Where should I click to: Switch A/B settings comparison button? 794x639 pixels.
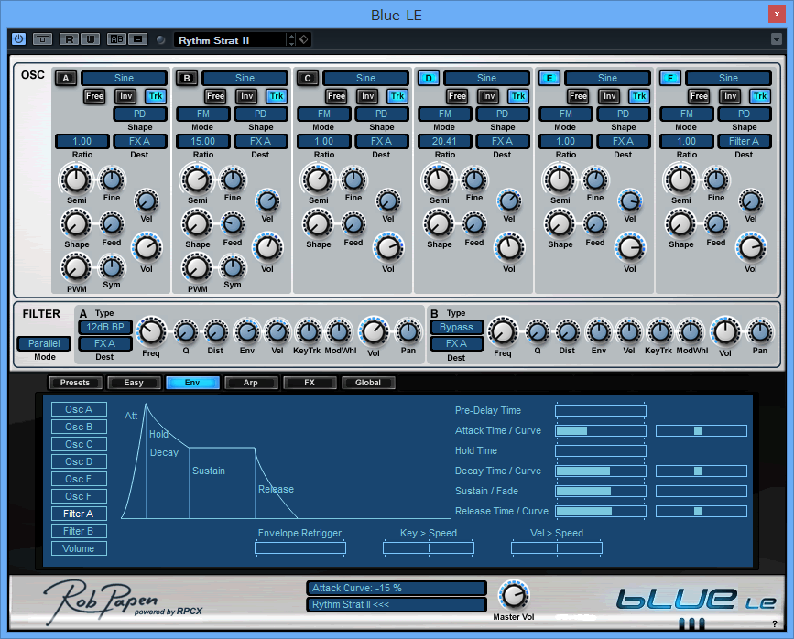click(117, 39)
